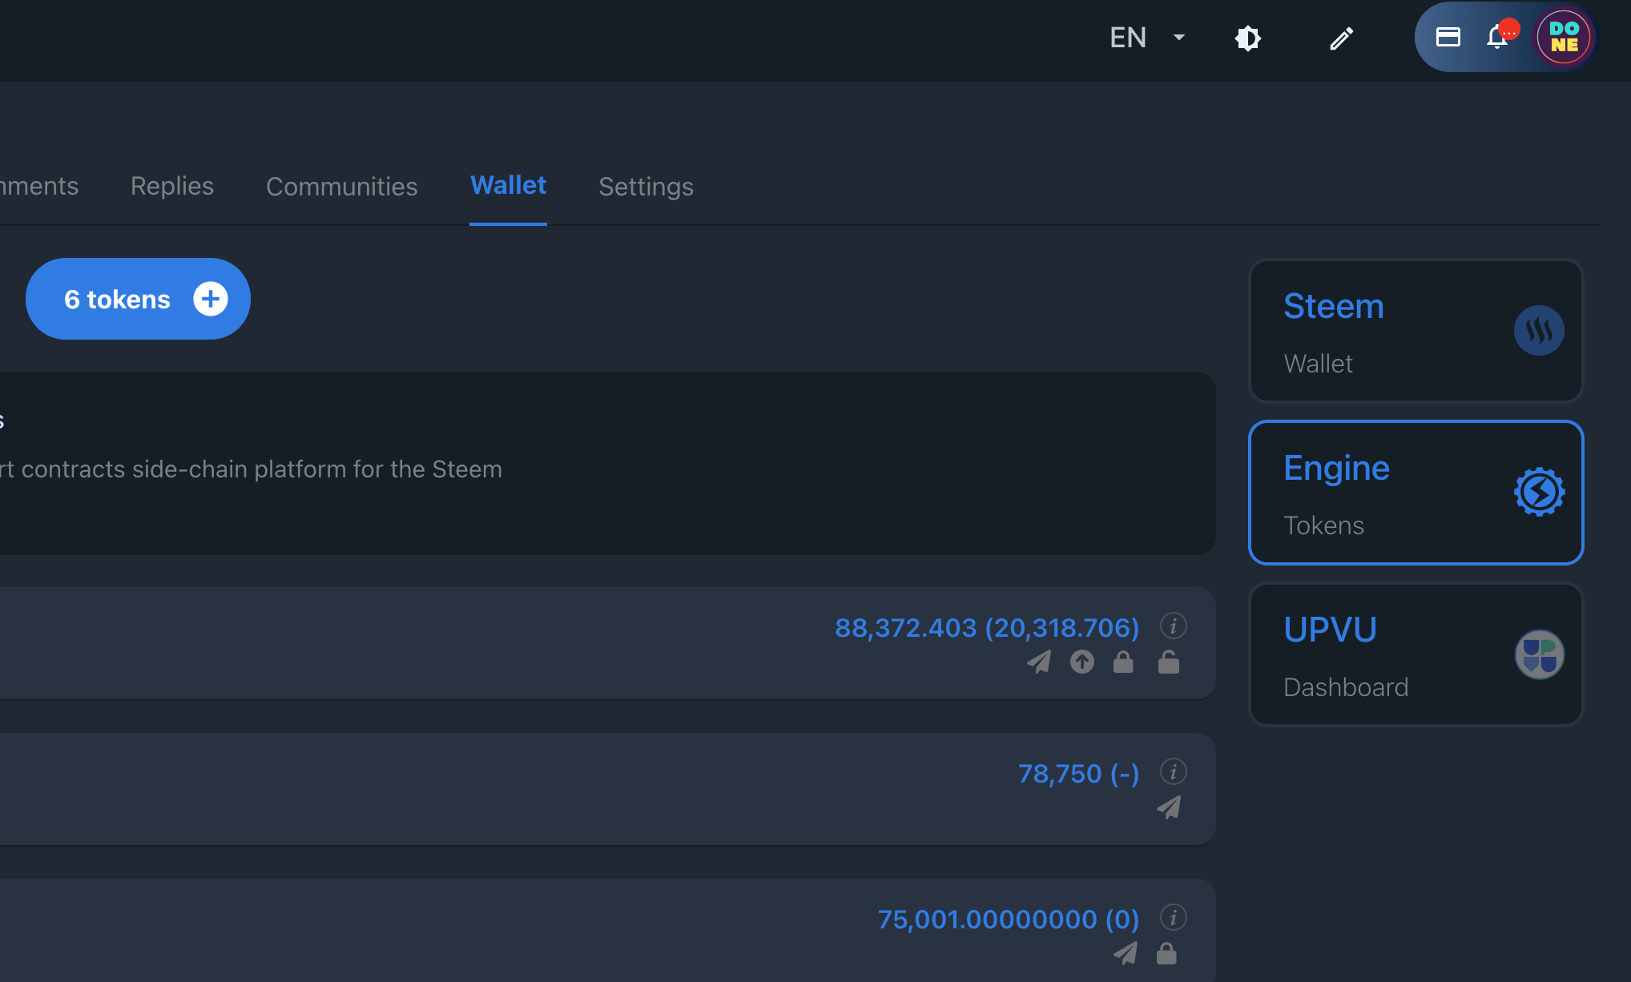Image resolution: width=1631 pixels, height=982 pixels.
Task: Open the Steem Wallet card
Action: pyautogui.click(x=1416, y=331)
